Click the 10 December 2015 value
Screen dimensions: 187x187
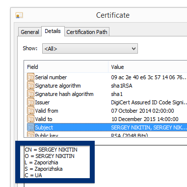145,119
